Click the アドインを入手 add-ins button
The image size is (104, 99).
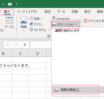94,21
